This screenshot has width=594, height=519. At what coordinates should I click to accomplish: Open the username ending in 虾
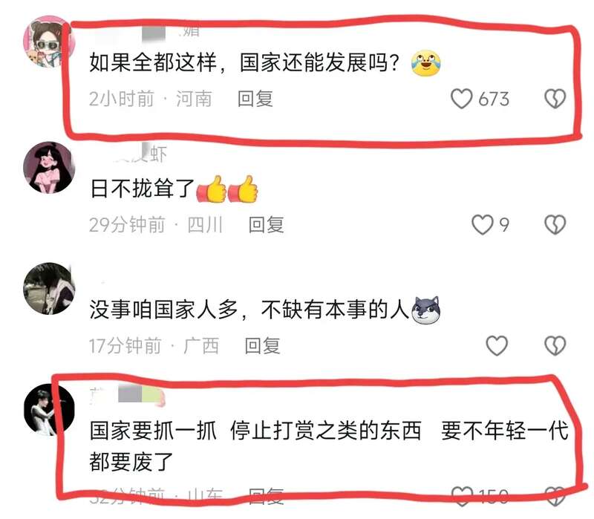(140, 153)
